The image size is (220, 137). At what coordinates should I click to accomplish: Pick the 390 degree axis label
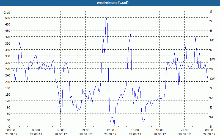[7, 44]
